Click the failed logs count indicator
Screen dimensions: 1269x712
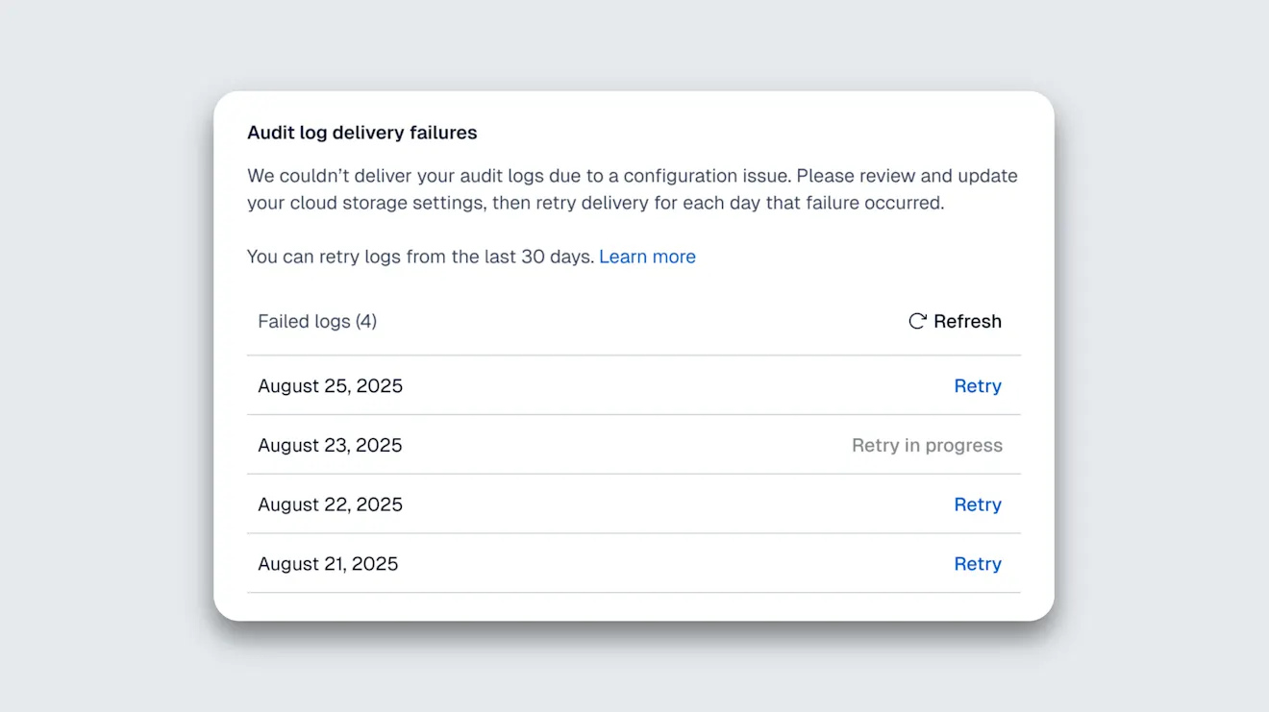pyautogui.click(x=317, y=321)
